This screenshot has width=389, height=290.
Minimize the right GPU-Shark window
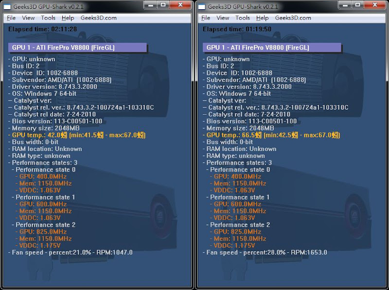345,5
